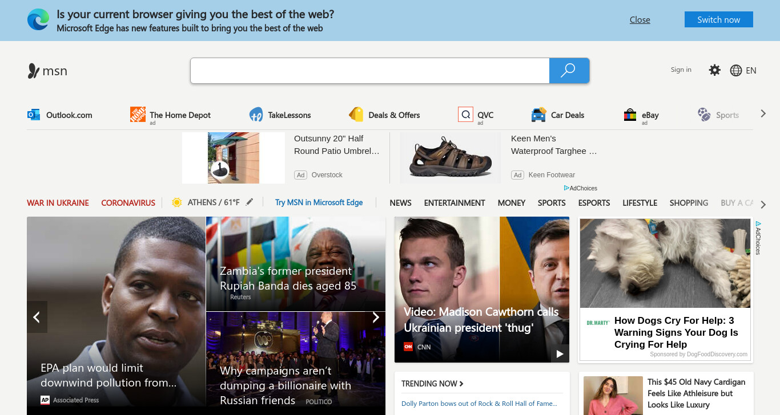Screen dimensions: 780x415
Task: Click the globe language icon
Action: pos(736,71)
